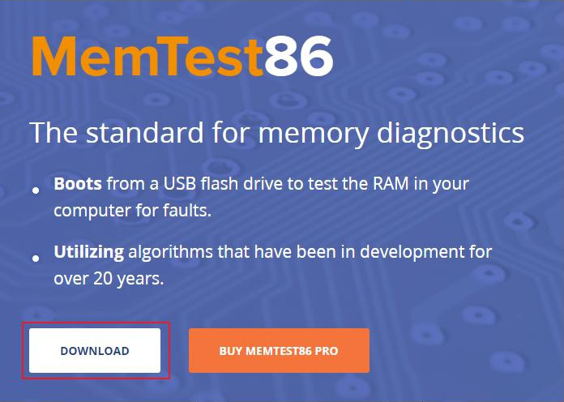Click the bold word 'Boots'
Screen dimensions: 564x402
pyautogui.click(x=78, y=184)
